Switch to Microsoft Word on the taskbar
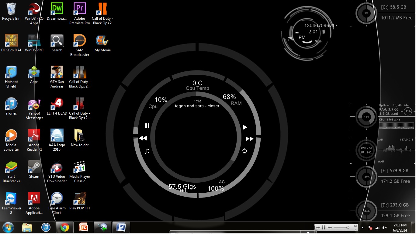 pyautogui.click(x=121, y=227)
